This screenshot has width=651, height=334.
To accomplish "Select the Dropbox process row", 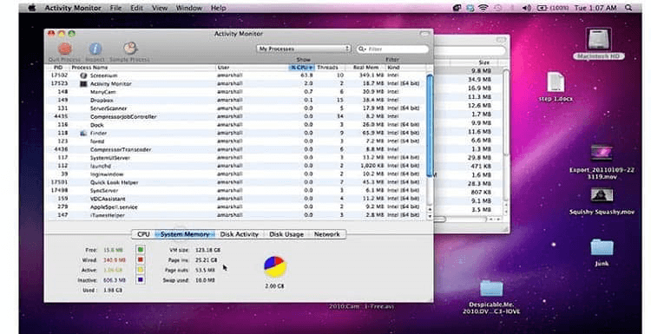I will tap(236, 100).
